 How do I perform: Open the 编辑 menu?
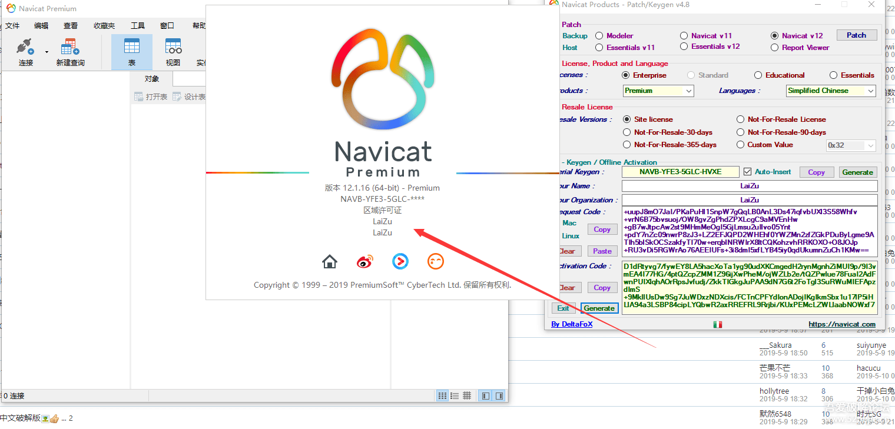[41, 26]
